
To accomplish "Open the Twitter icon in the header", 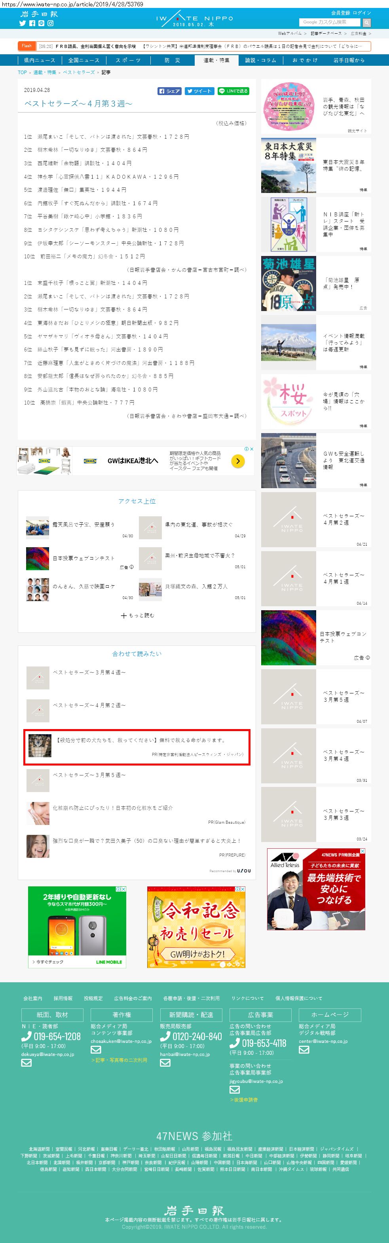I will tap(23, 23).
